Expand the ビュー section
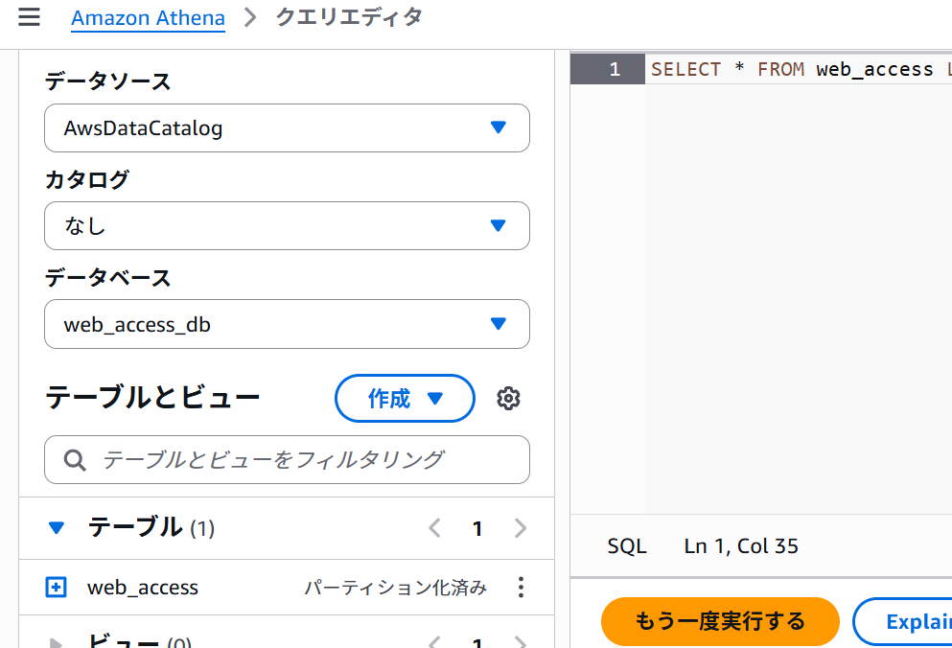Image resolution: width=952 pixels, height=648 pixels. [56, 642]
